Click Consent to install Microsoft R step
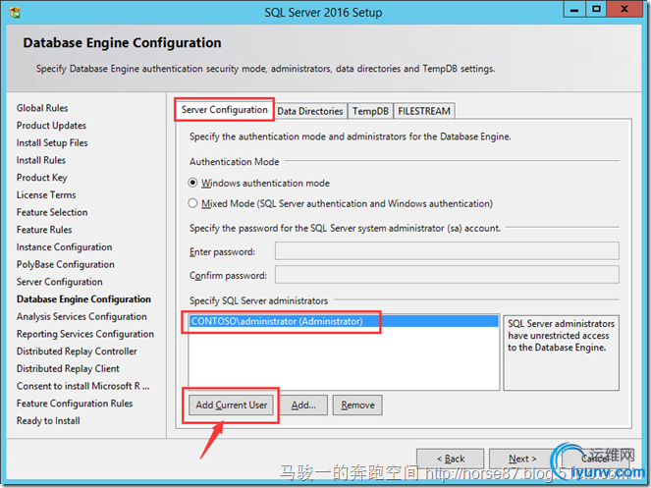Screen dimensions: 651x488 pyautogui.click(x=83, y=386)
